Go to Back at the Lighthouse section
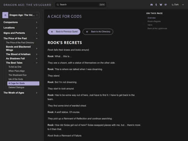188x141 pixels. (157, 29)
